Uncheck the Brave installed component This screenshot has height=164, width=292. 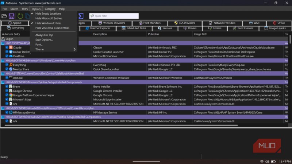pos(7,87)
